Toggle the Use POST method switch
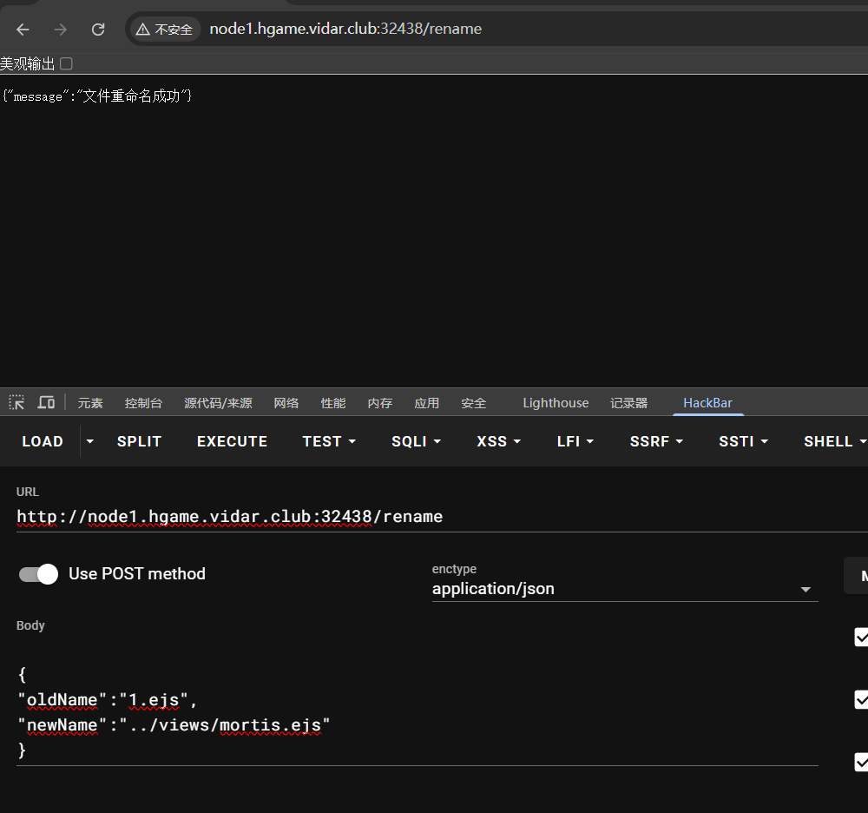 38,574
